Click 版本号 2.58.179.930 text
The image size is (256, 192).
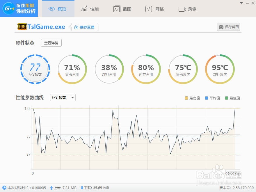237,188
